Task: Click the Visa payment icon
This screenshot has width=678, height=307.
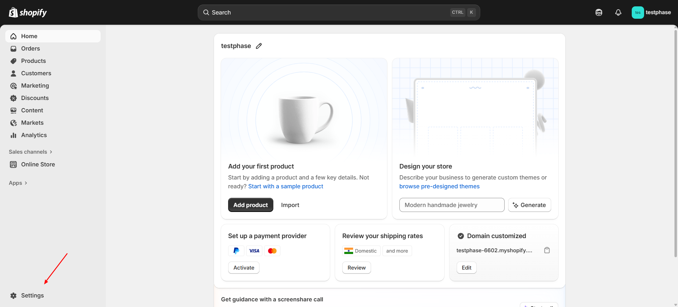Action: click(254, 251)
